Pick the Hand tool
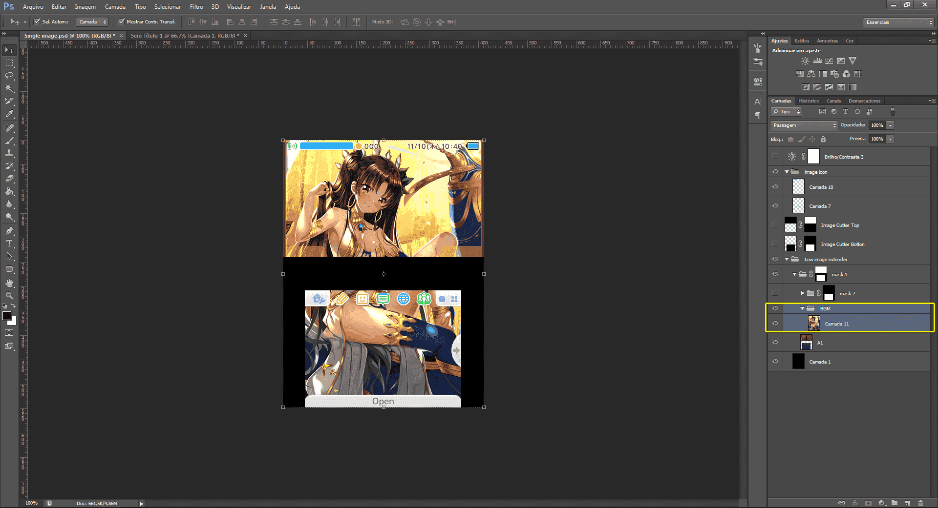 click(x=9, y=283)
